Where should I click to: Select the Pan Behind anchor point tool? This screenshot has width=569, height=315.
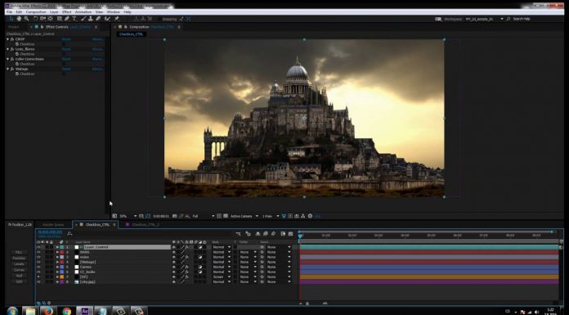(x=50, y=19)
